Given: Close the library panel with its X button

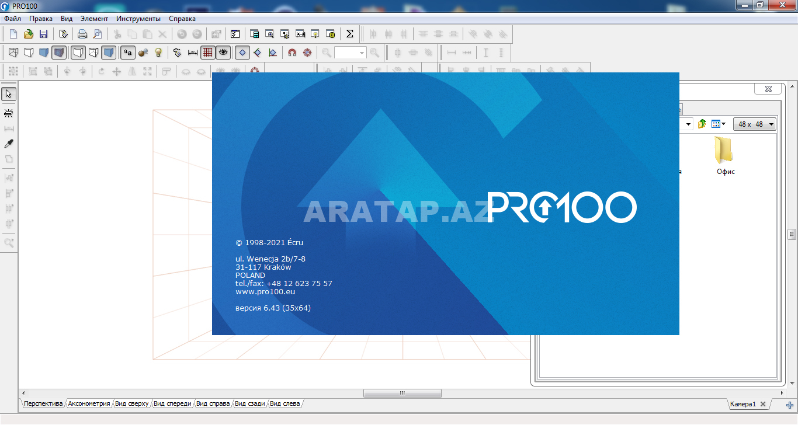Looking at the screenshot, I should tap(768, 89).
